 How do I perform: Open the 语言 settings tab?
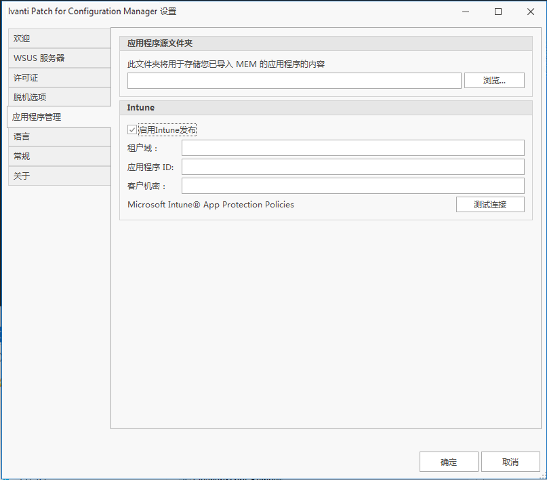tap(59, 137)
